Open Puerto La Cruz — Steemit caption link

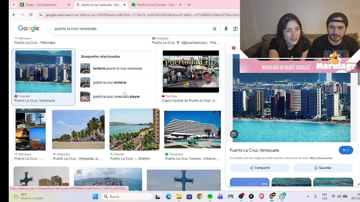pos(130,159)
